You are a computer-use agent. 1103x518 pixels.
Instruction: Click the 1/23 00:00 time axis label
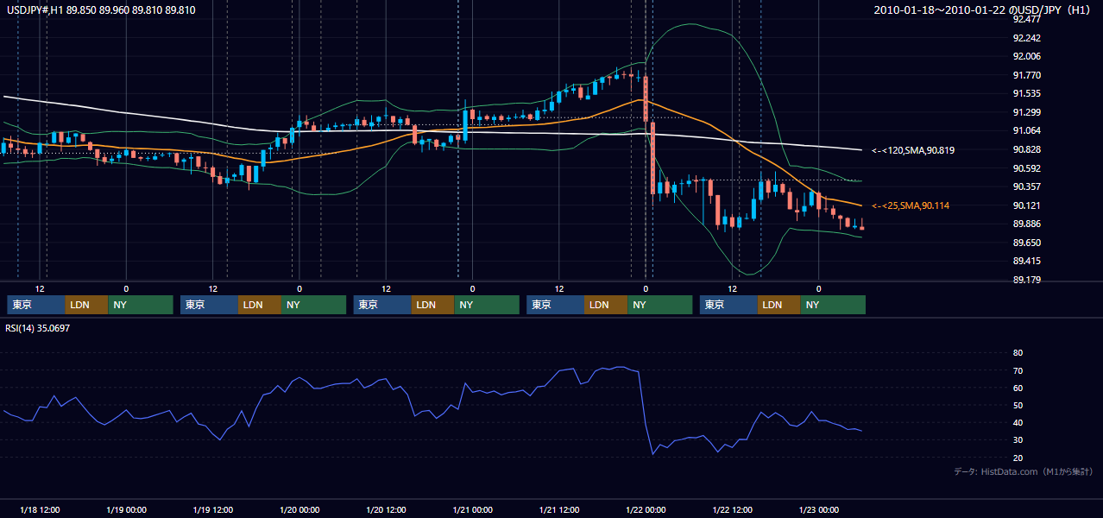coord(819,510)
